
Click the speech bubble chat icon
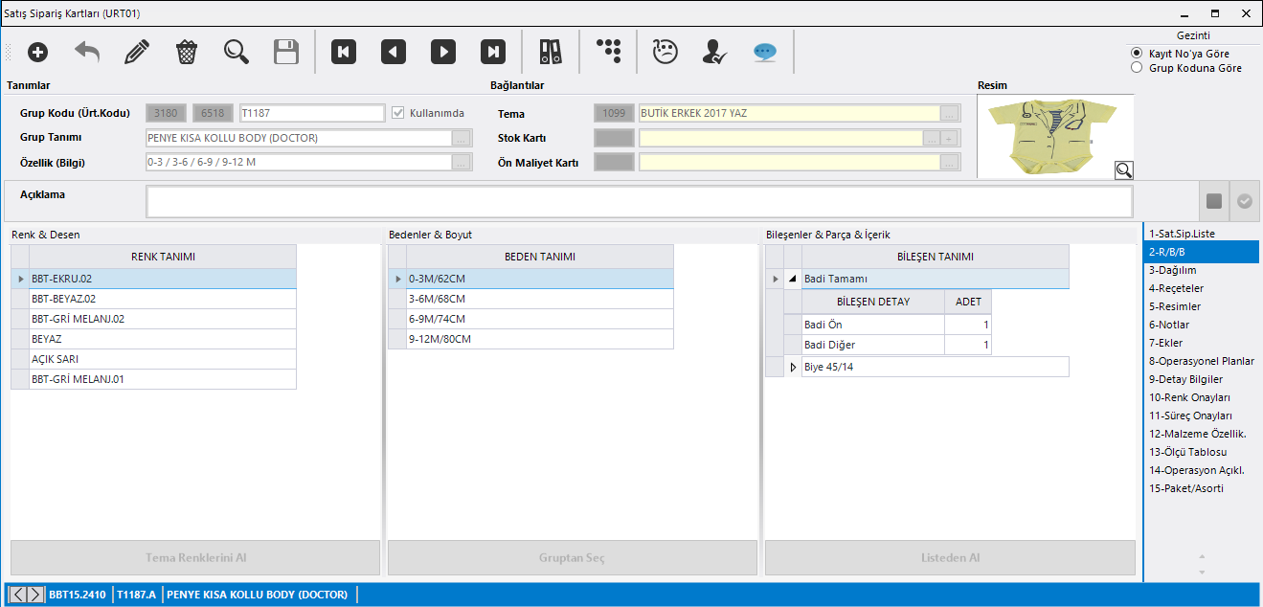click(x=763, y=53)
